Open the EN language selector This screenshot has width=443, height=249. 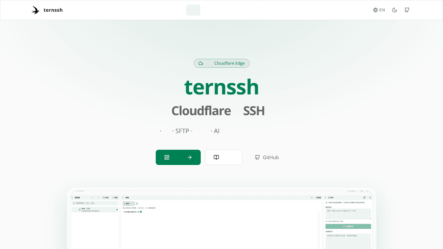379,10
